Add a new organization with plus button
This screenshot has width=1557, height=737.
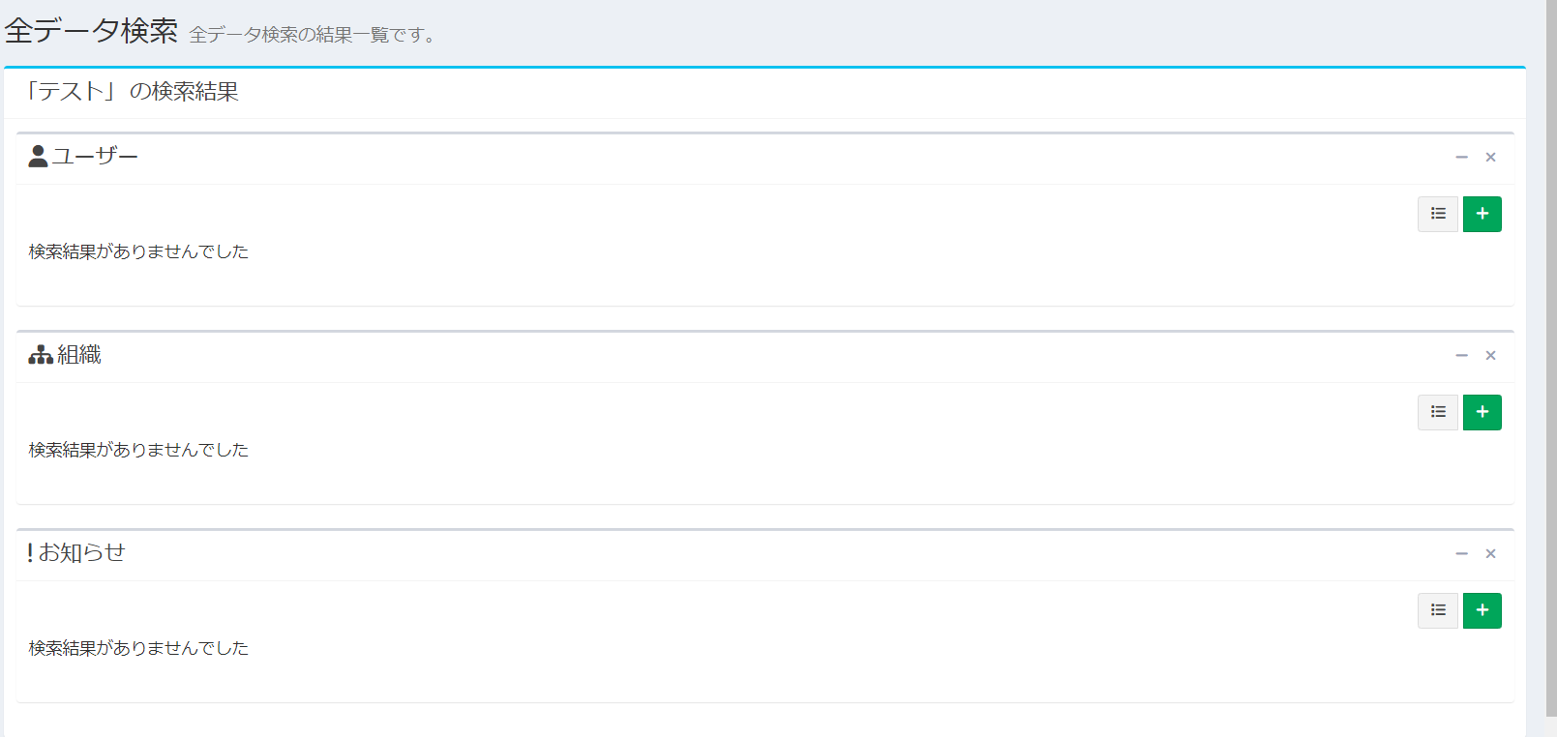point(1482,412)
